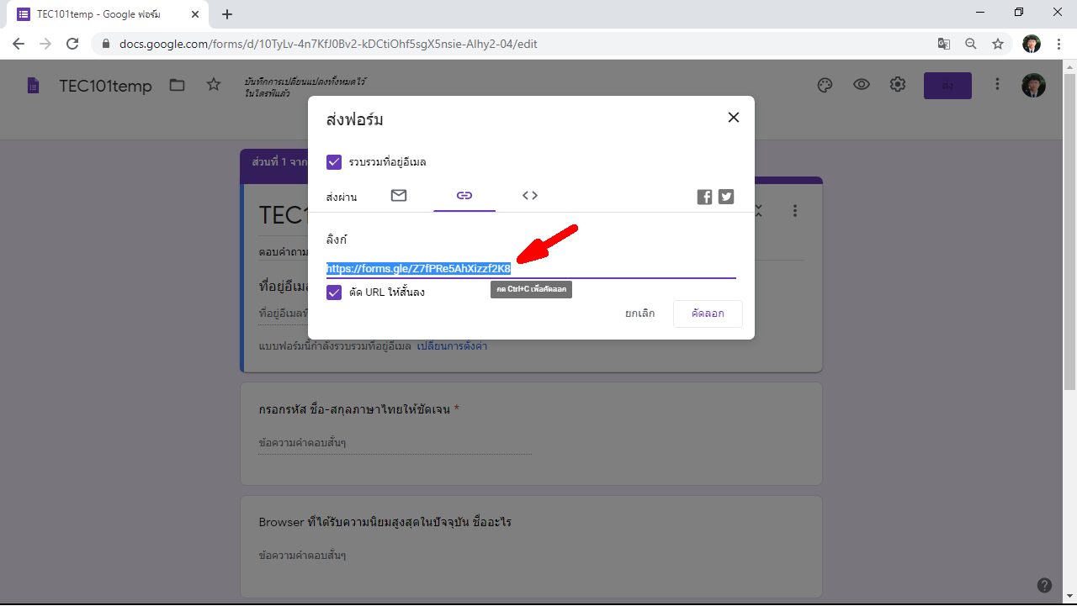
Task: Select the embed HTML tab
Action: tap(530, 196)
